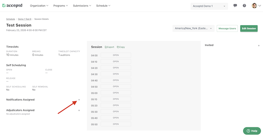Expand the Programs menu
This screenshot has height=137, width=263.
coord(60,6)
